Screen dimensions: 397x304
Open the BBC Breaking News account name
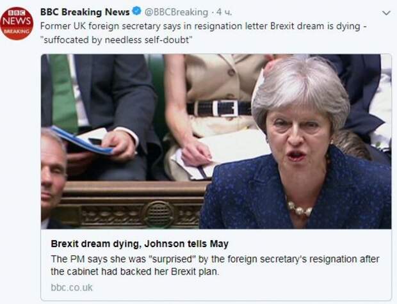[85, 12]
